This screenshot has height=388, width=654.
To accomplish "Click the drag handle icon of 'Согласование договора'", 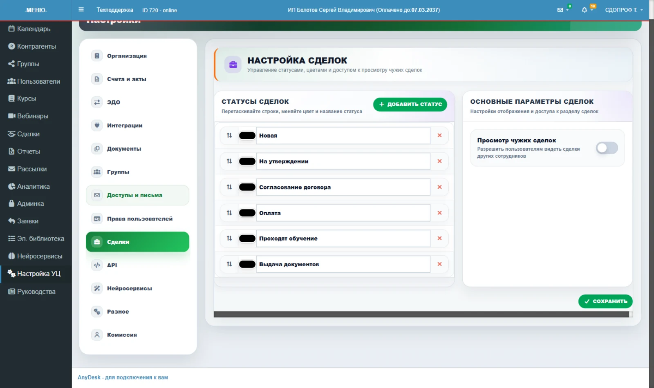I will tap(229, 187).
